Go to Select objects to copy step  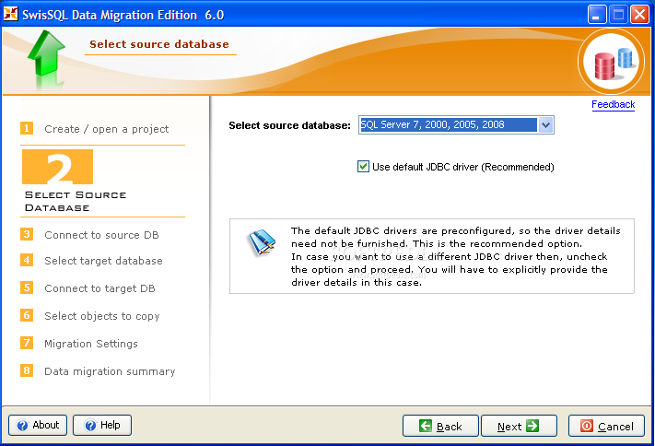102,316
